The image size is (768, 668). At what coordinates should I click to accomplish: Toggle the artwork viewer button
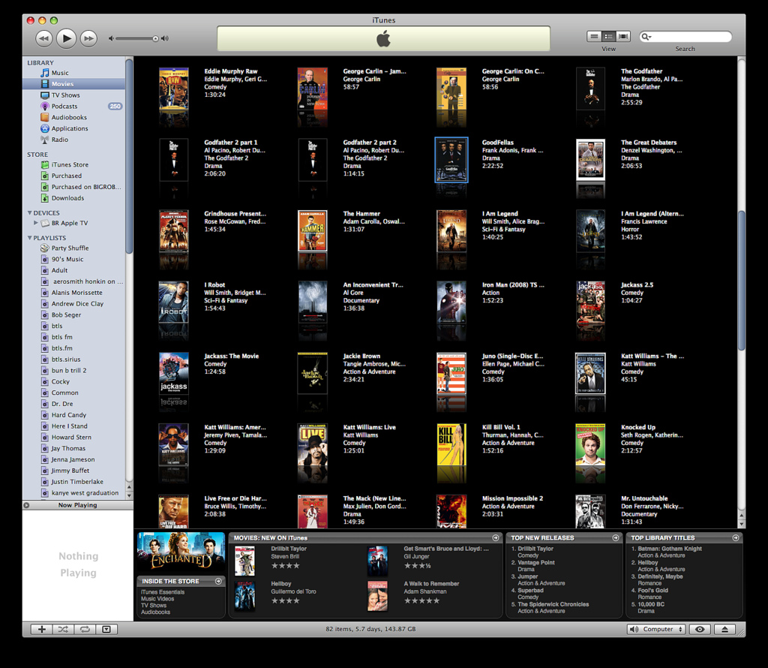[x=106, y=629]
